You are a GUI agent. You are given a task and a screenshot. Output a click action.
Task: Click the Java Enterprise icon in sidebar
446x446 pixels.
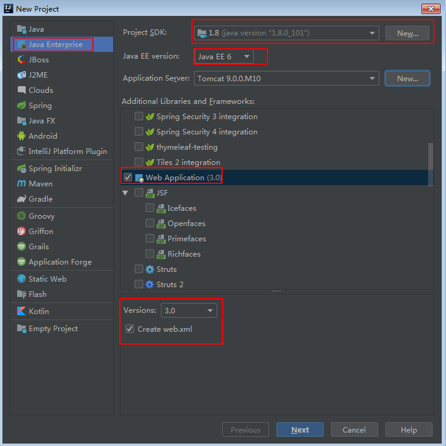[x=21, y=45]
